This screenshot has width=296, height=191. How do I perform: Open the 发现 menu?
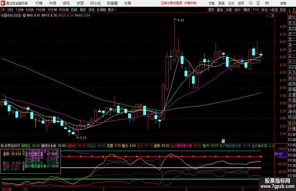point(80,3)
